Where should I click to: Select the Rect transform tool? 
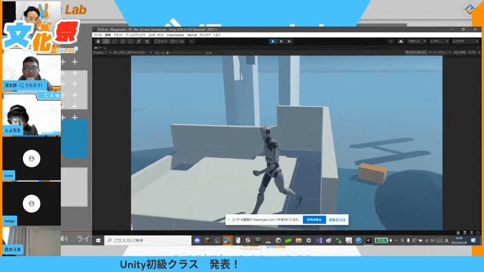(x=130, y=41)
